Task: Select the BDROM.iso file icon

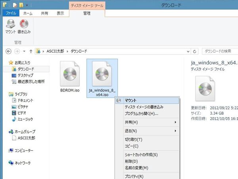Action: point(70,74)
